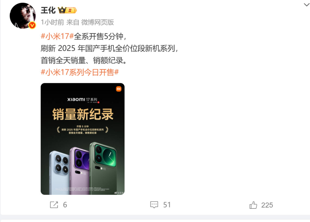Click the comment count 51
The image size is (310, 222).
[167, 205]
